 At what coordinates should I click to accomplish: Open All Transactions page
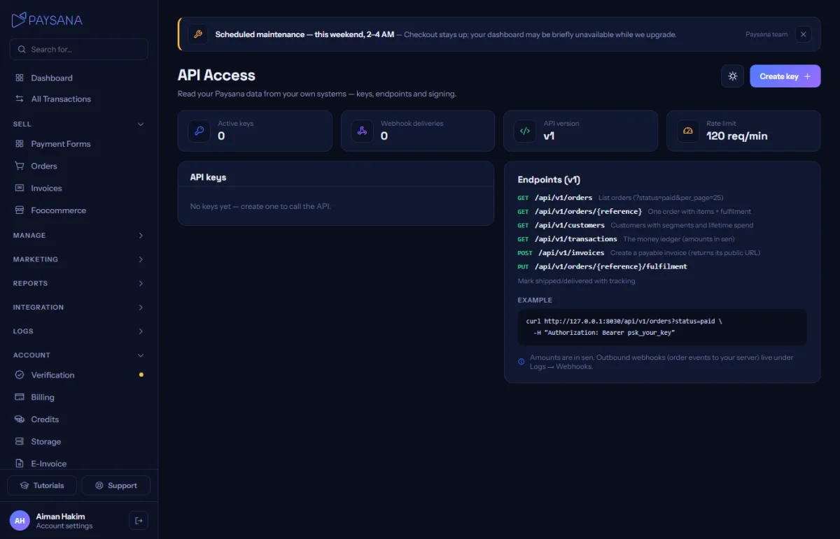[x=78, y=99]
